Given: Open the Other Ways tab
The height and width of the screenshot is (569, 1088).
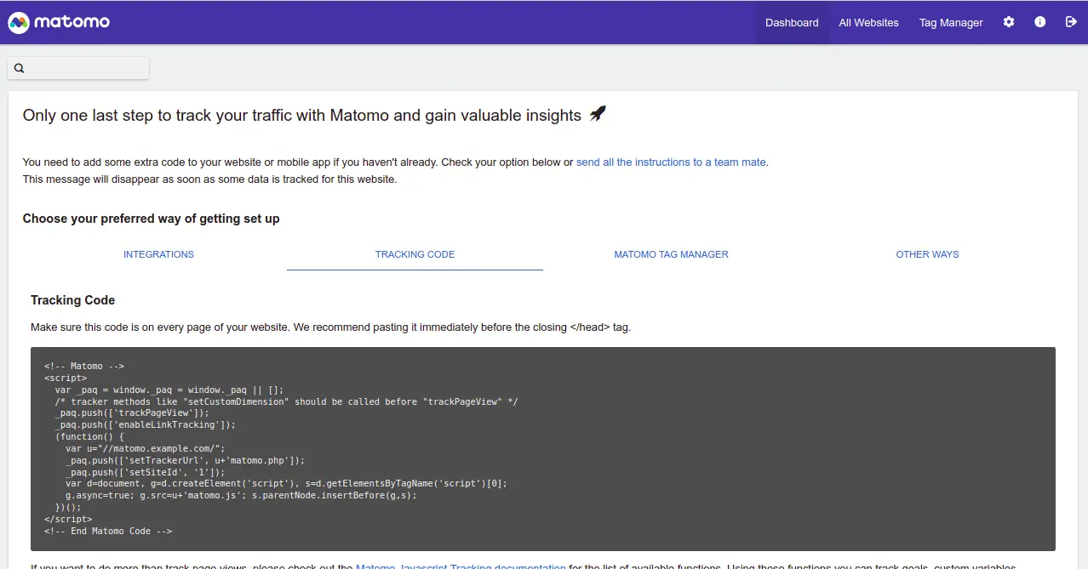Looking at the screenshot, I should click(927, 254).
